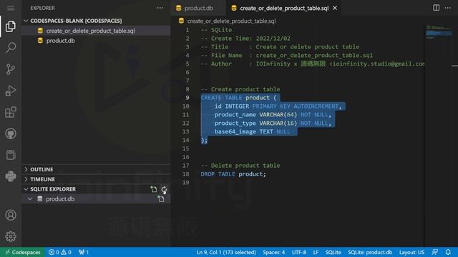The image size is (458, 257).
Task: Open the GitHub view in activity bar
Action: [11, 133]
